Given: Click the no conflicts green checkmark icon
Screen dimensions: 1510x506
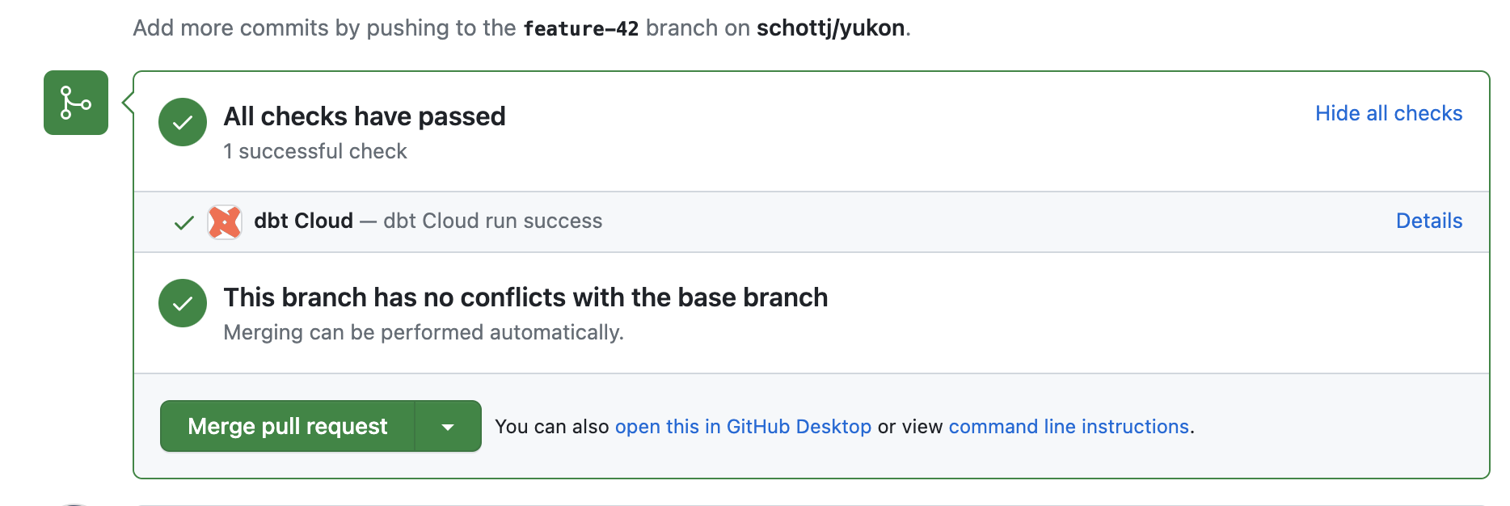Looking at the screenshot, I should [182, 303].
